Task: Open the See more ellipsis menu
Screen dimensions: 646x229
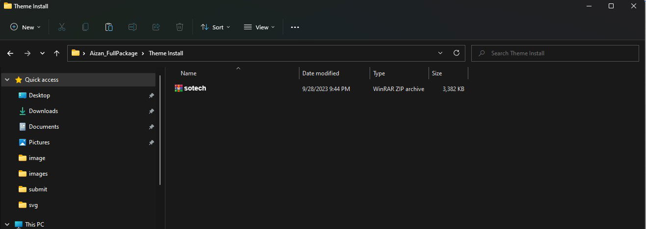Action: 295,27
